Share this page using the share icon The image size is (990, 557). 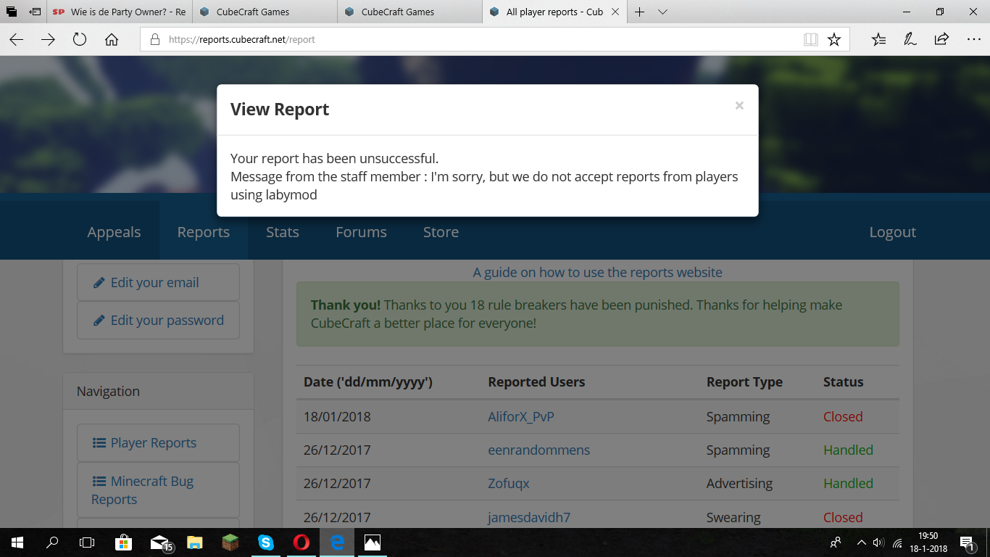click(941, 40)
